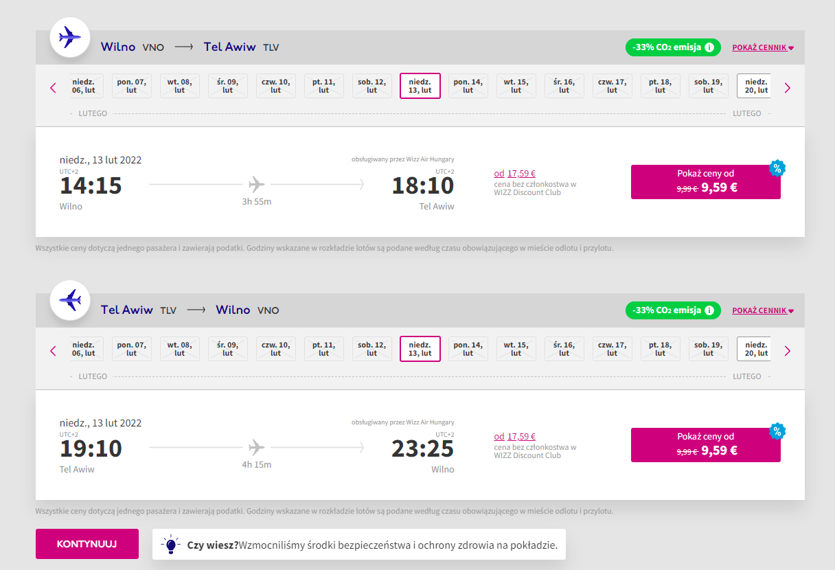Open CO2 emission info icon for return flight
835x570 pixels.
(x=709, y=310)
